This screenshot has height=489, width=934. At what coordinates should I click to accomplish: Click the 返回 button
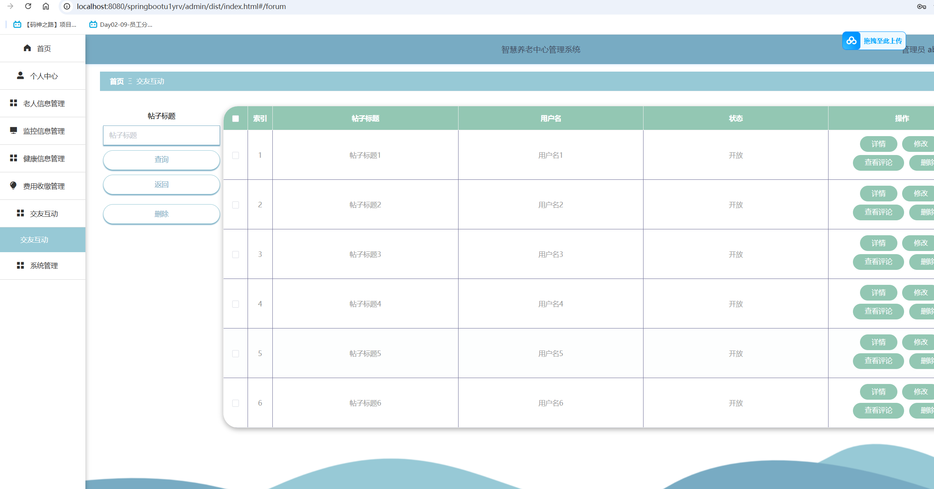pyautogui.click(x=161, y=185)
